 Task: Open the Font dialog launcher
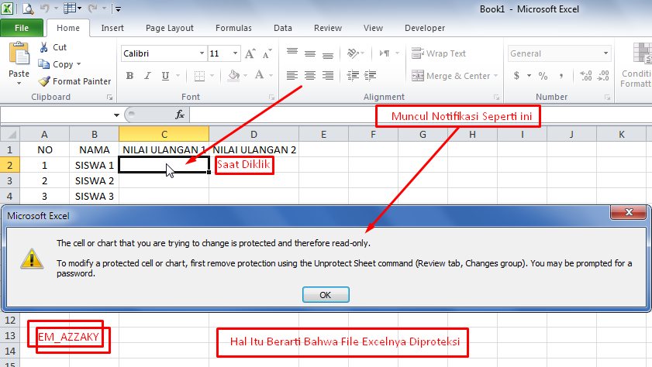(x=271, y=97)
